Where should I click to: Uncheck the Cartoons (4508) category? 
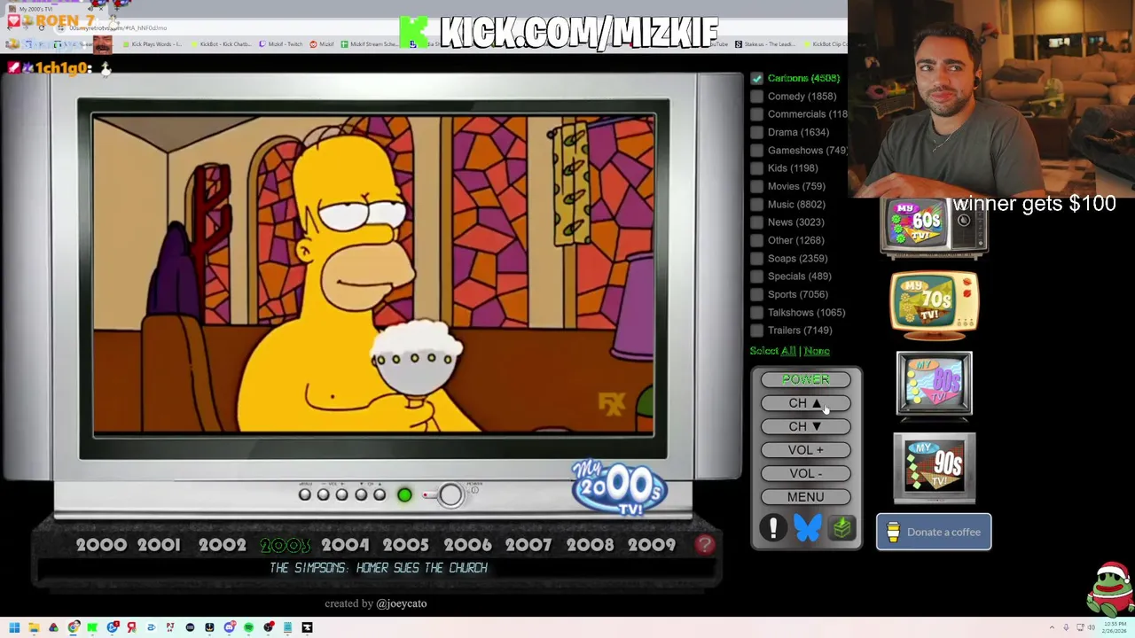pyautogui.click(x=756, y=78)
